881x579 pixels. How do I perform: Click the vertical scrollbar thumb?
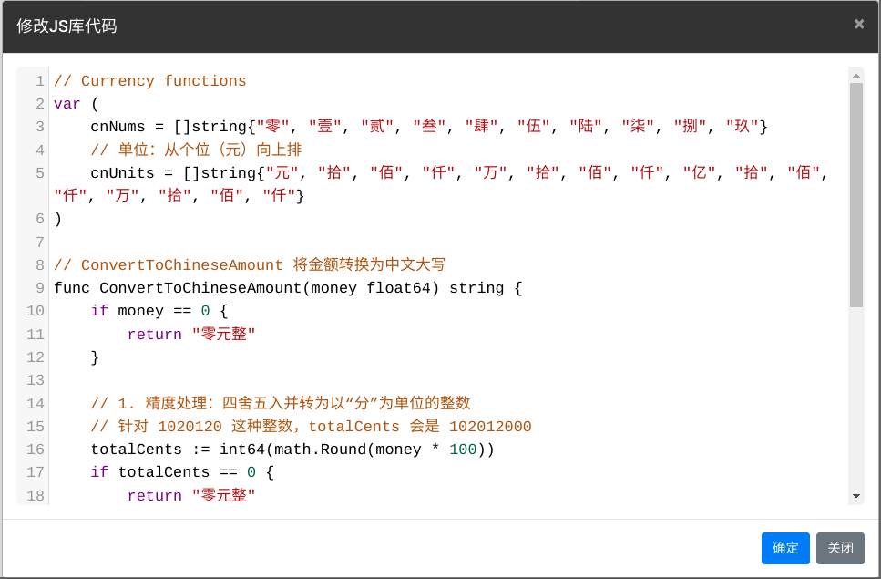point(855,193)
